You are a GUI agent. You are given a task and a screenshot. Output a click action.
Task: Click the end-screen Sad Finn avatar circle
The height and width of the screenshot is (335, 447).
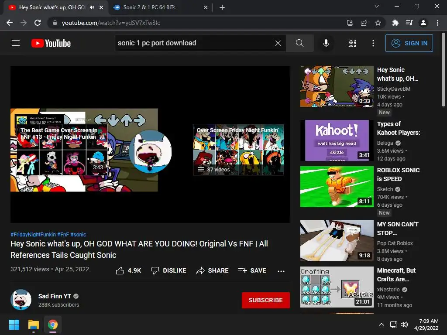(x=151, y=151)
